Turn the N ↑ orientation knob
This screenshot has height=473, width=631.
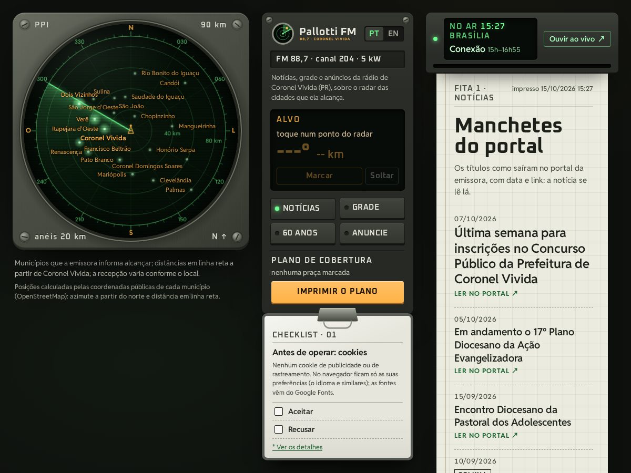(x=237, y=236)
